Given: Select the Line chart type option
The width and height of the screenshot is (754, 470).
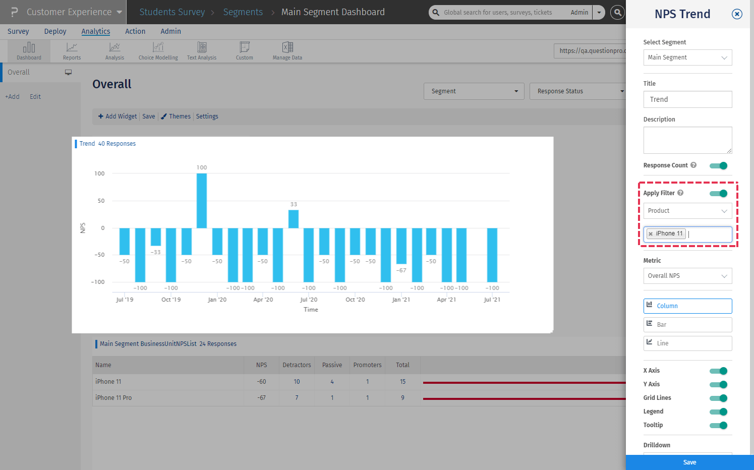Looking at the screenshot, I should pos(687,343).
